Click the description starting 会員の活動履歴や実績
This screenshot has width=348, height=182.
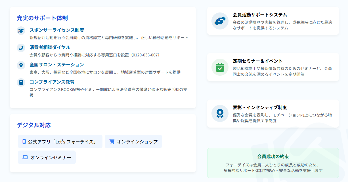(x=282, y=25)
